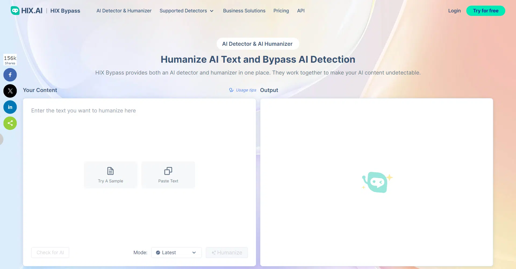Open the Usage tips link
The image size is (516, 269).
click(246, 90)
